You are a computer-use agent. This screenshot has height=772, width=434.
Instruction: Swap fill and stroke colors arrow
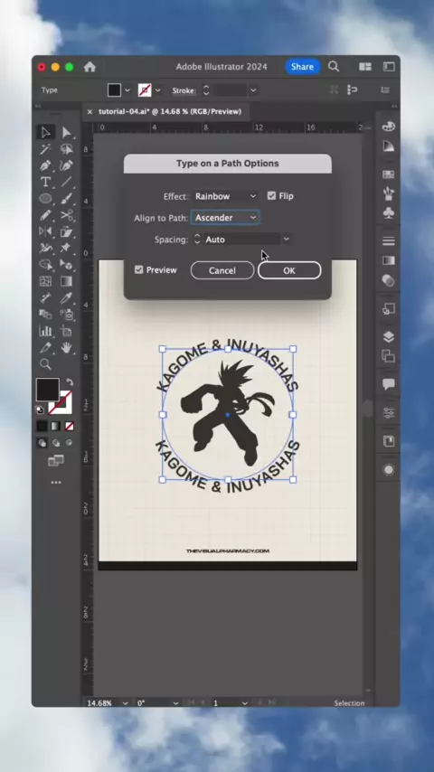70,382
